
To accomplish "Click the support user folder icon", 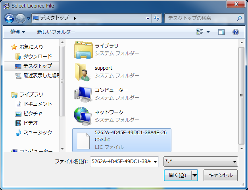I will click(x=83, y=72).
